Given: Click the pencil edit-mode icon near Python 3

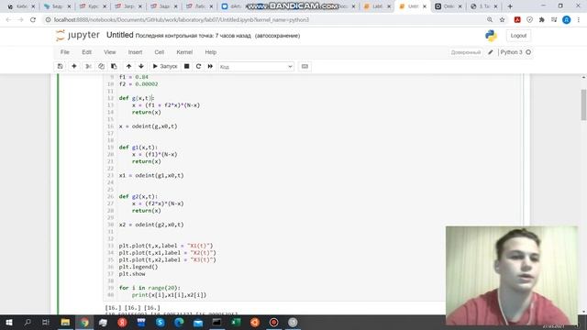Looking at the screenshot, I should pos(491,52).
